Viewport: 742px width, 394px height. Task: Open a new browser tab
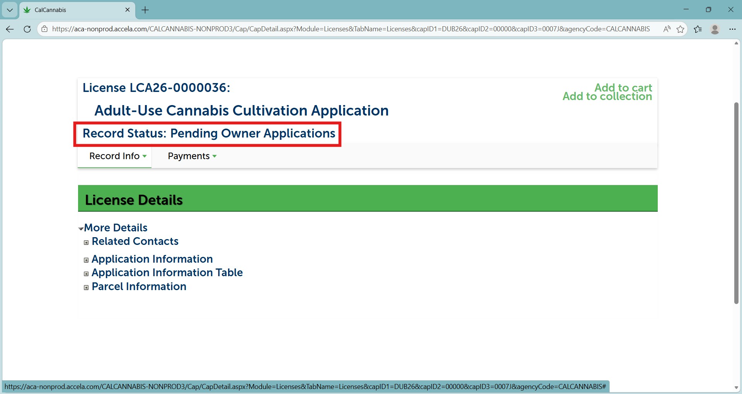(145, 10)
